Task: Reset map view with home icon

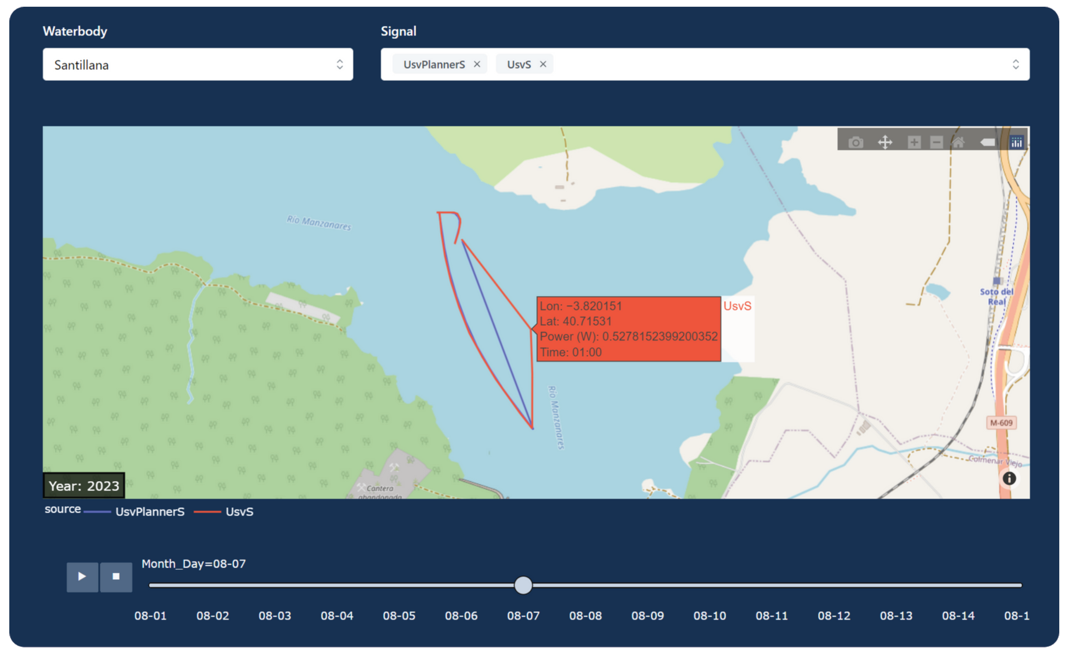Action: [958, 142]
